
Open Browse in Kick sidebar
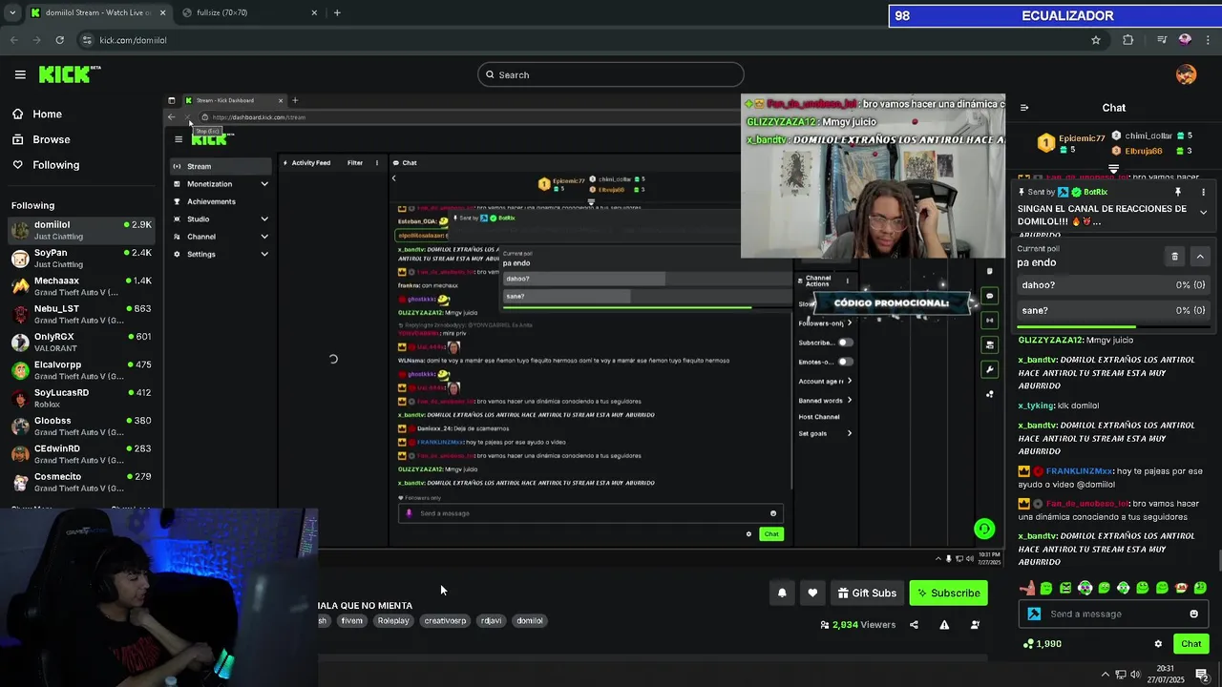41,139
